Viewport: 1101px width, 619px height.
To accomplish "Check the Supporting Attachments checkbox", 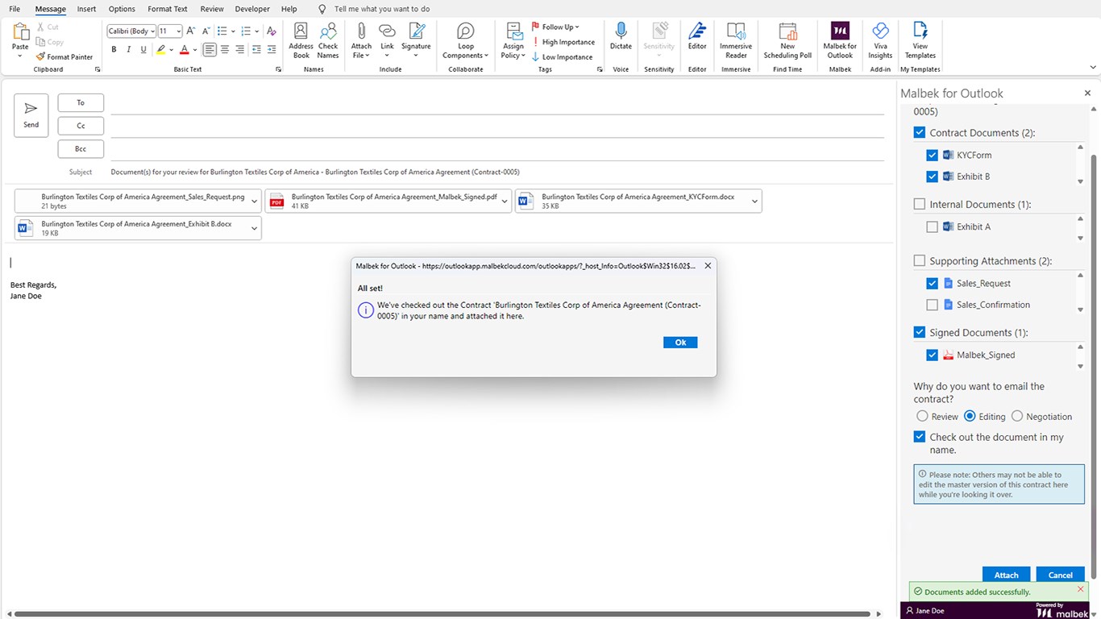I will click(919, 260).
